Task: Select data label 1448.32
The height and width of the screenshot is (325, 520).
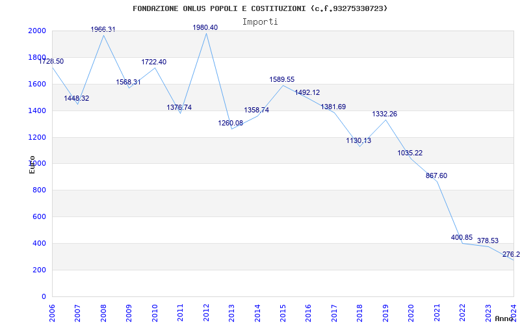Action: [x=77, y=99]
